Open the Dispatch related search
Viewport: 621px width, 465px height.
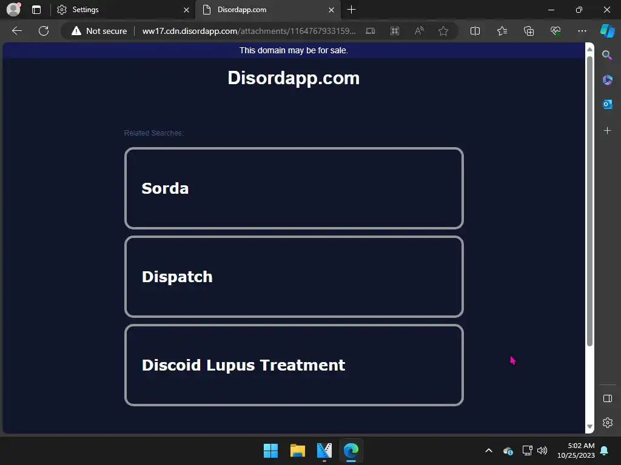click(x=294, y=277)
